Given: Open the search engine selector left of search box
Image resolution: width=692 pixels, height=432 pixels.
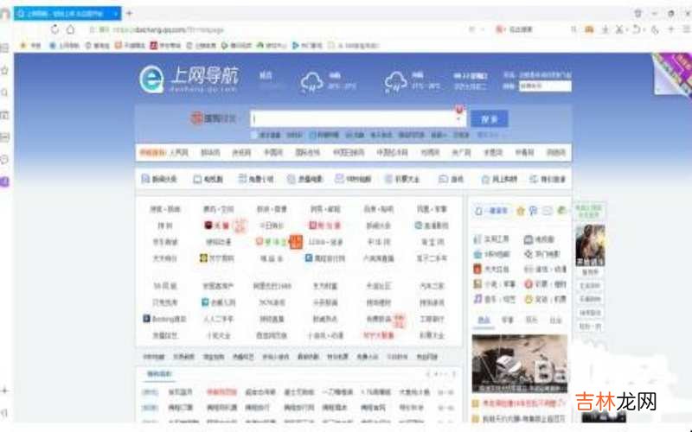Looking at the screenshot, I should point(213,119).
